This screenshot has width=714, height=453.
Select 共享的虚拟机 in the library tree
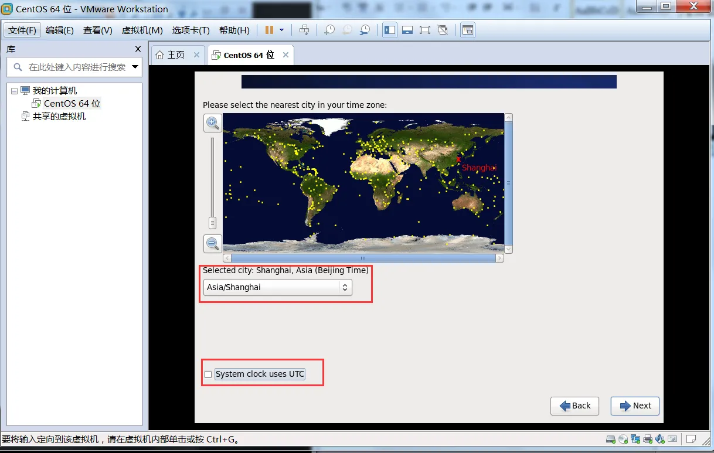point(59,117)
